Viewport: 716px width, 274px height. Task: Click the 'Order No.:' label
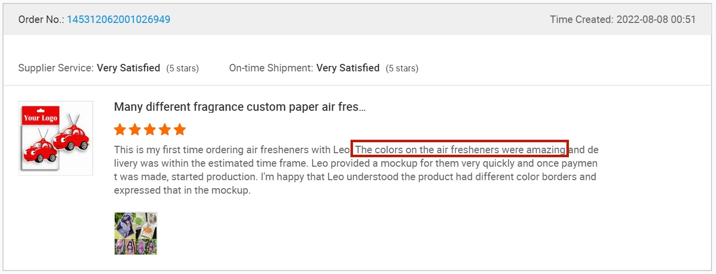[41, 19]
